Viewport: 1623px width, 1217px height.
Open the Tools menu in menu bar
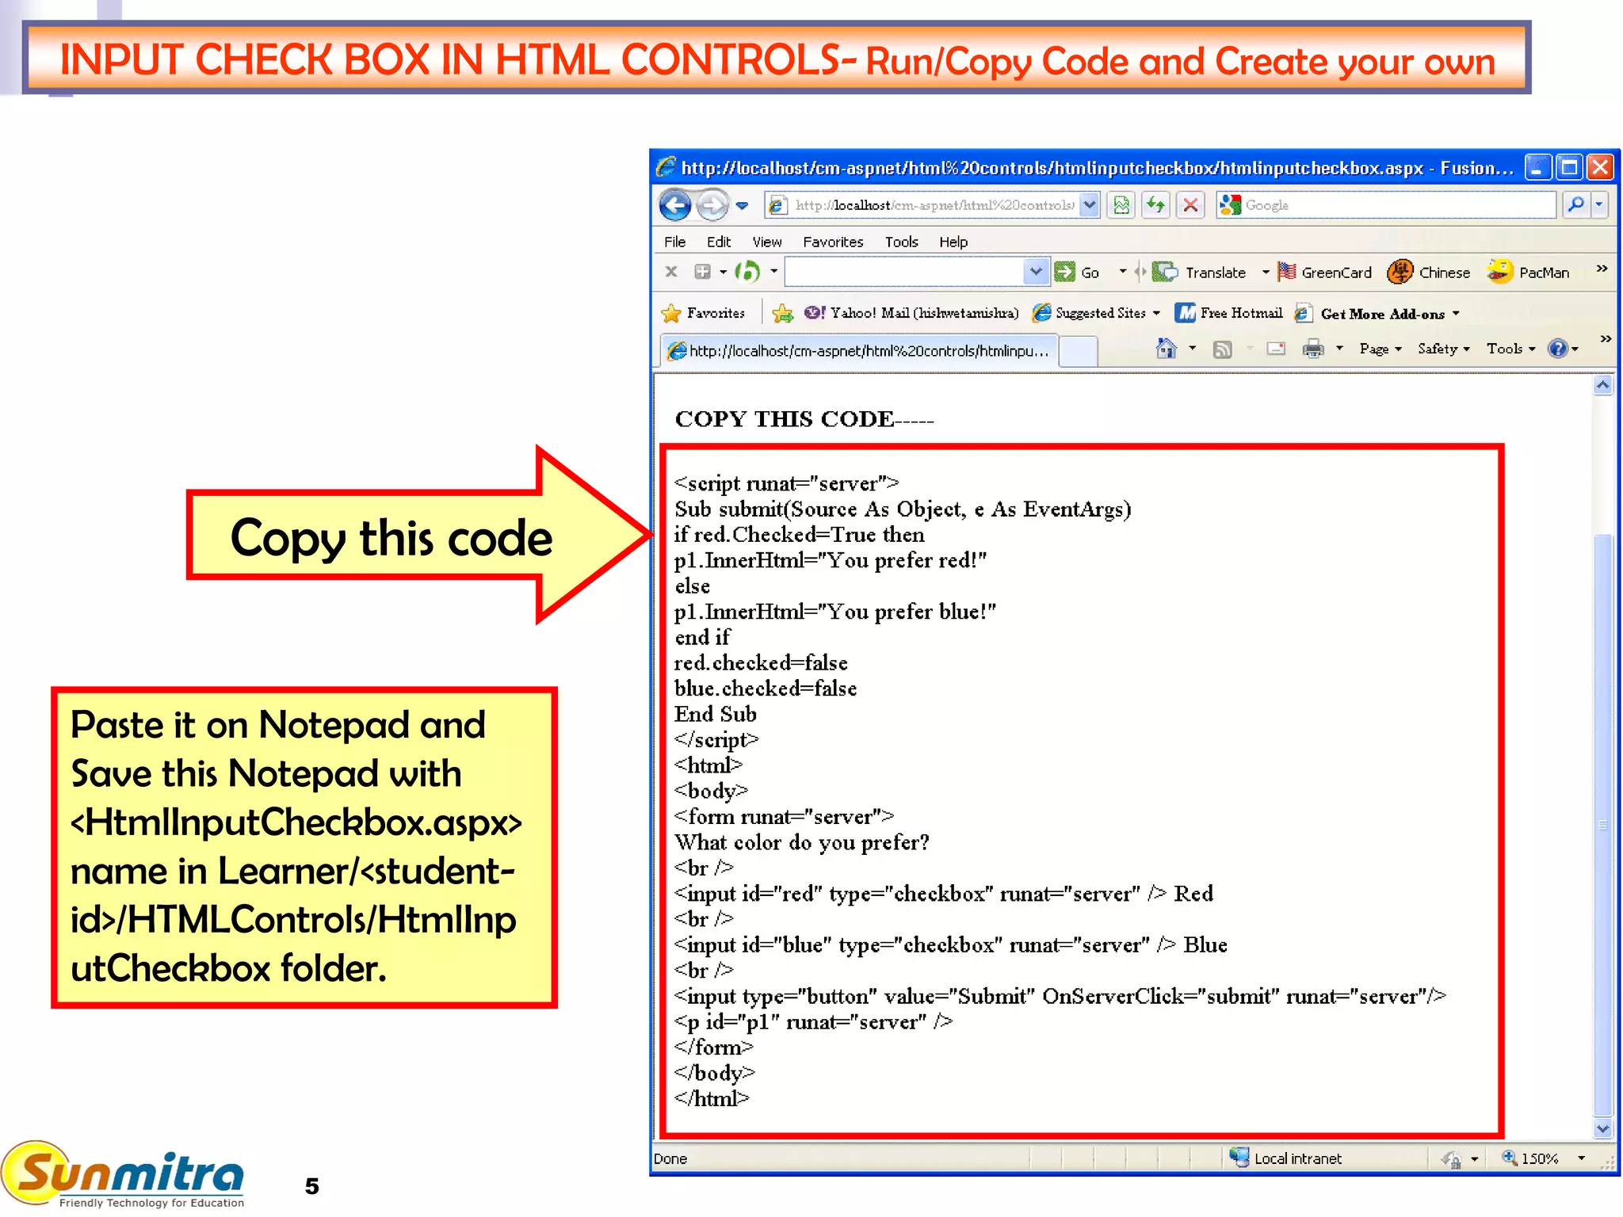pos(901,242)
